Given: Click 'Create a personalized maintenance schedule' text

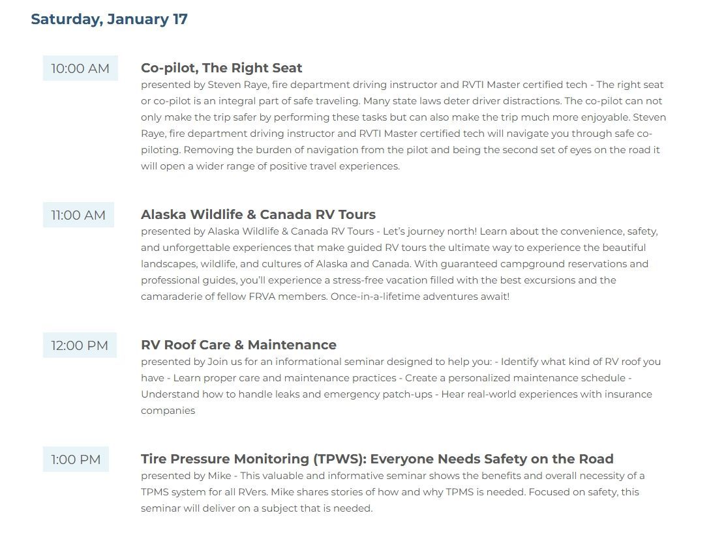Looking at the screenshot, I should pos(516,378).
